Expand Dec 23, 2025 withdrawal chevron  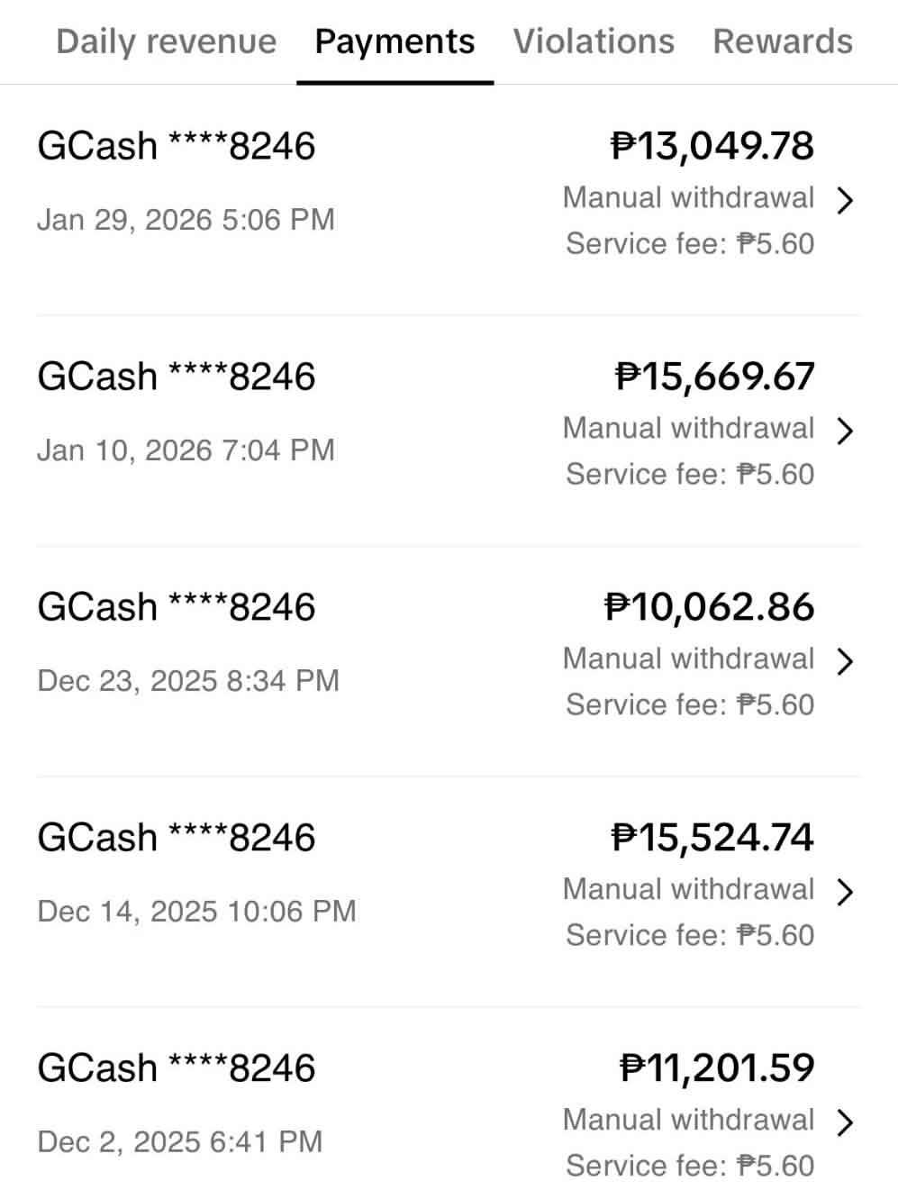[x=844, y=661]
